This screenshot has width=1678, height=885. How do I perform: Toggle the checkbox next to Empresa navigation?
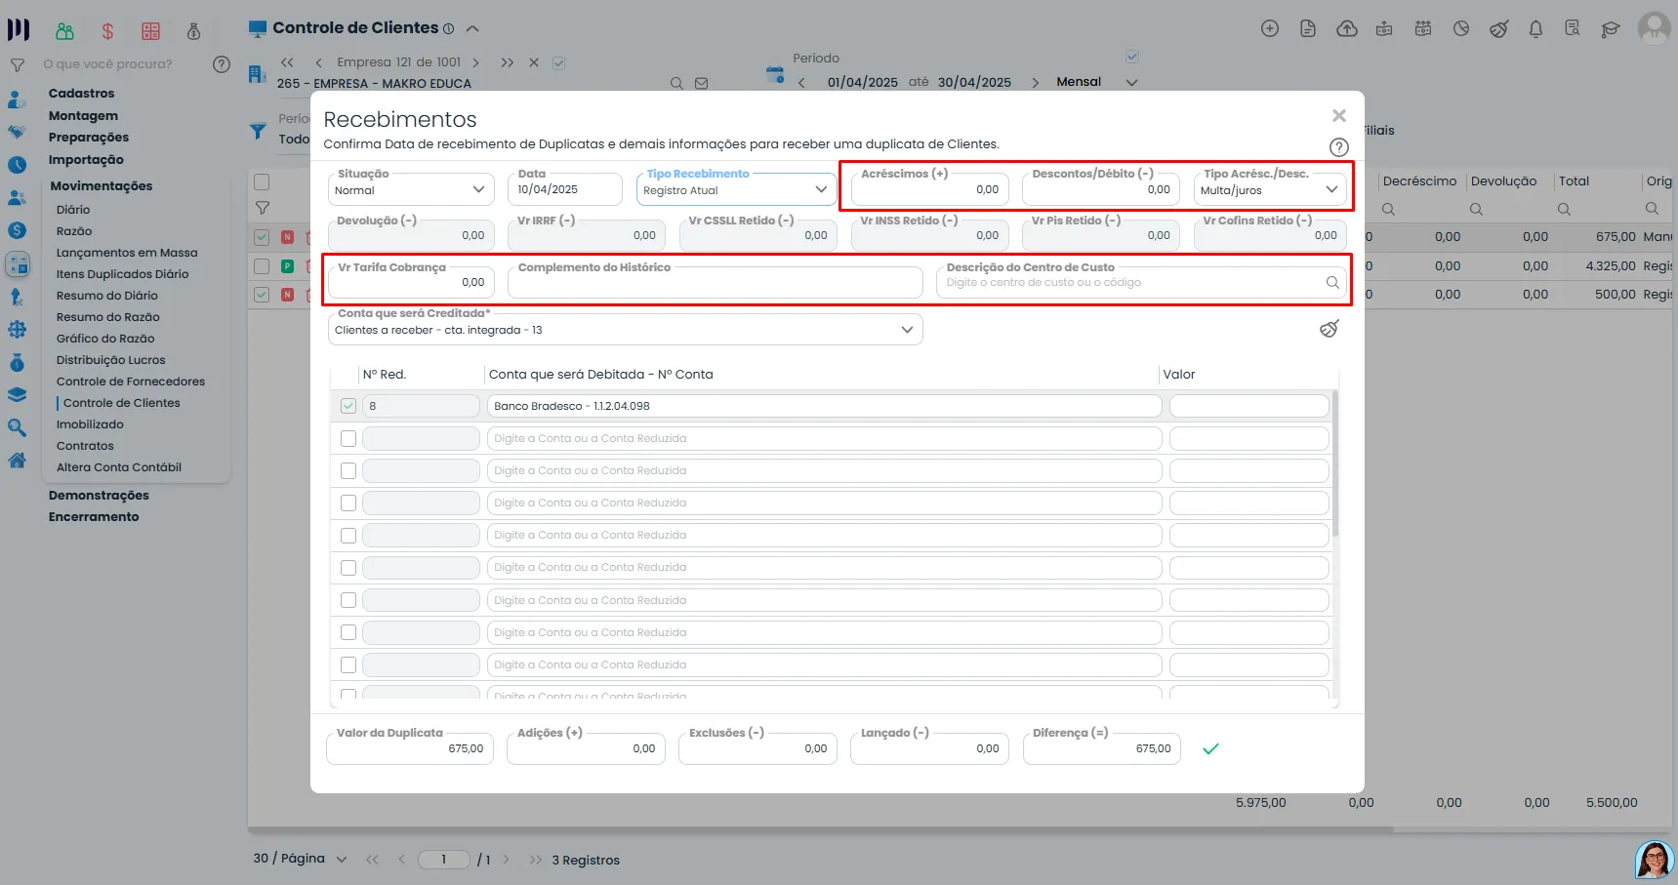pyautogui.click(x=558, y=63)
